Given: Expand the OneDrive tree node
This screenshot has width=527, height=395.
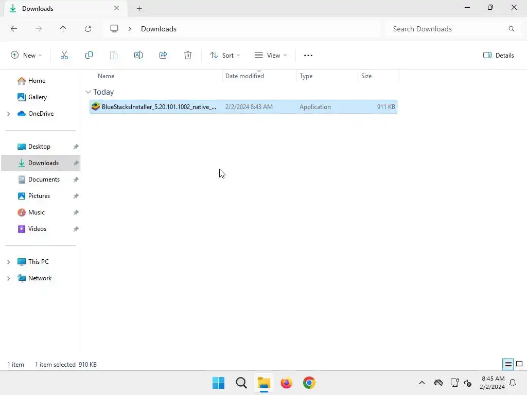Looking at the screenshot, I should [9, 114].
